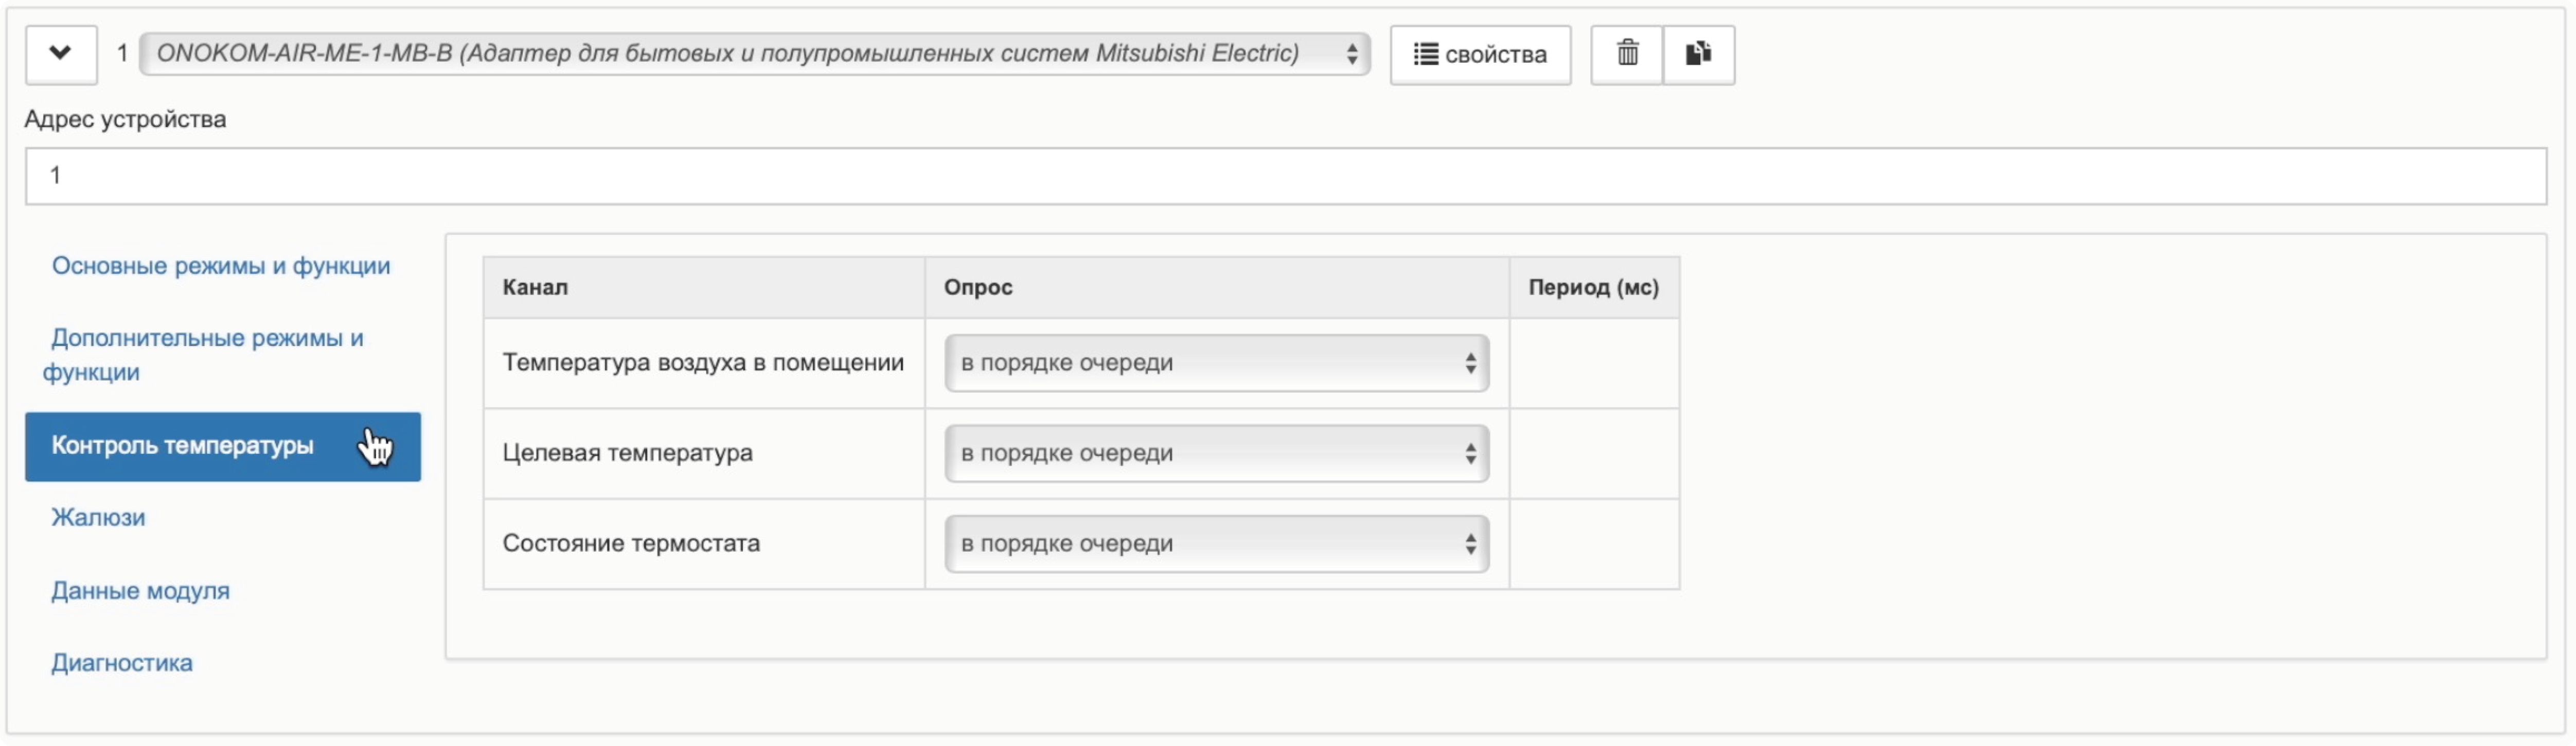
Task: Click the Адрес устройства input field
Action: point(1285,176)
